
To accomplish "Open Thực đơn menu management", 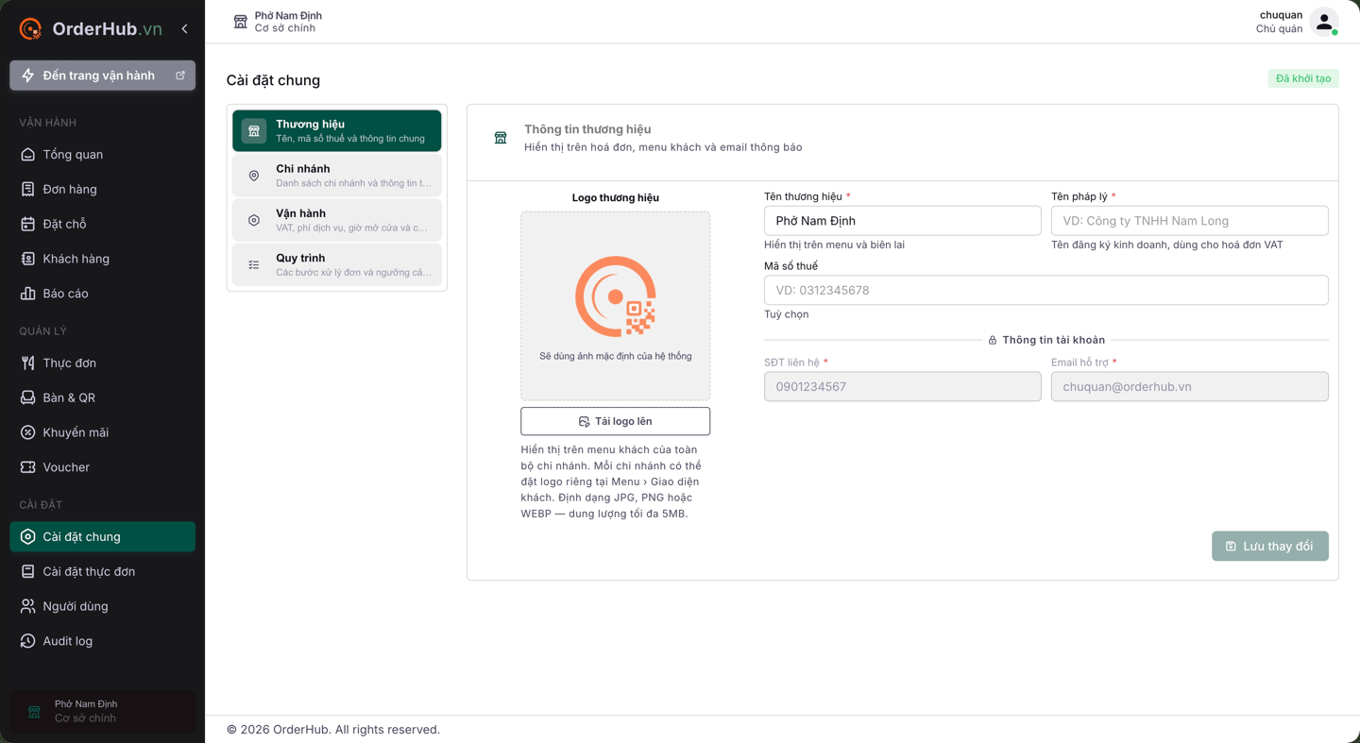I will (102, 363).
